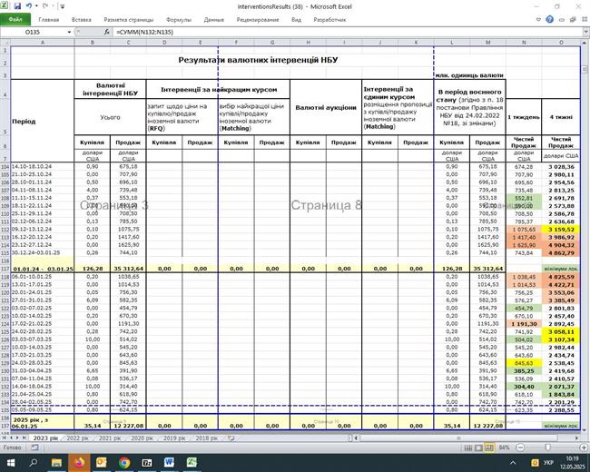Viewport: 590px width, 472px height.
Task: Expand the collapsed ribbon with the chevron
Action: point(538,20)
